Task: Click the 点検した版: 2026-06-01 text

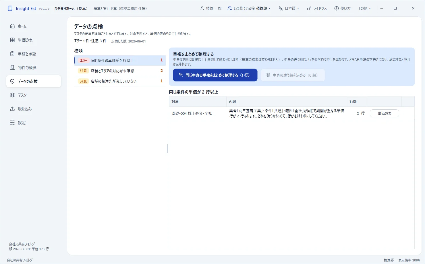Action: click(x=128, y=41)
